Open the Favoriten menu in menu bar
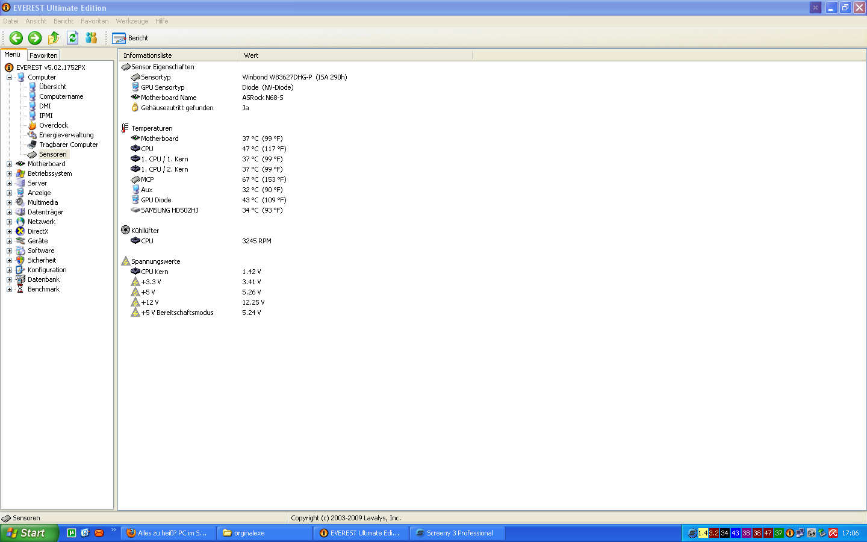This screenshot has height=542, width=867. pyautogui.click(x=95, y=21)
